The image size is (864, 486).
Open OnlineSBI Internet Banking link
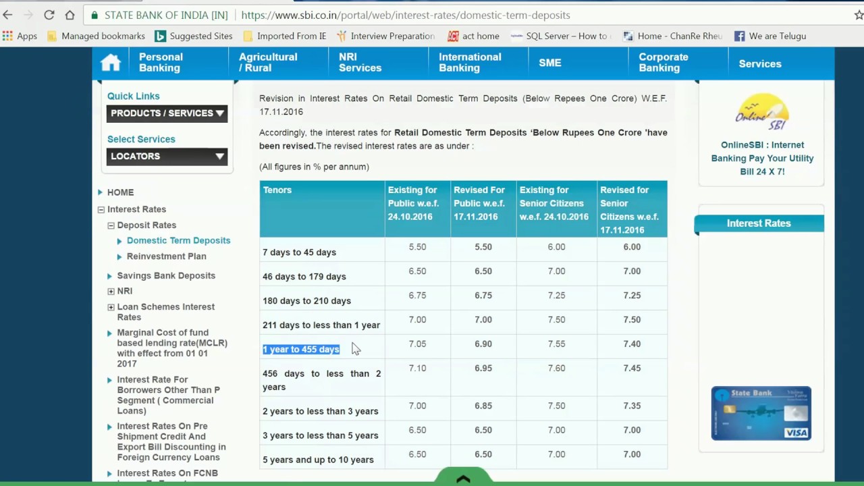[762, 158]
